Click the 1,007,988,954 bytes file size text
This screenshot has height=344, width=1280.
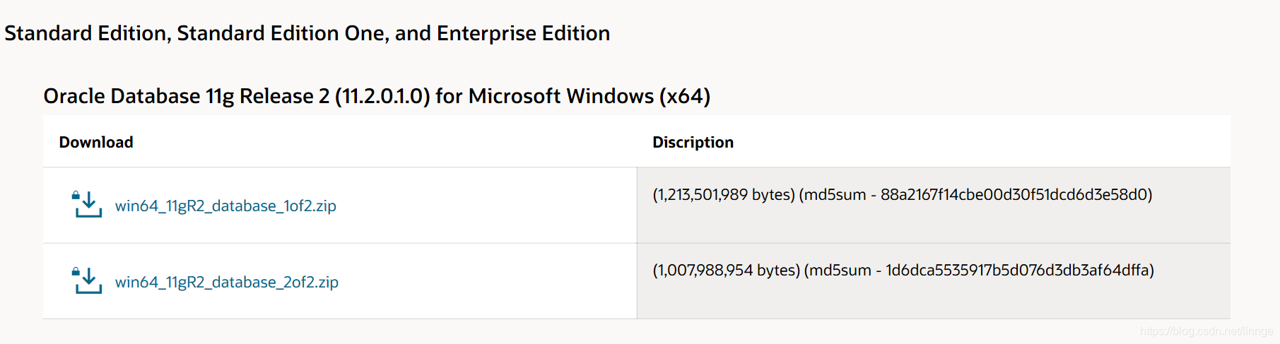pyautogui.click(x=727, y=270)
